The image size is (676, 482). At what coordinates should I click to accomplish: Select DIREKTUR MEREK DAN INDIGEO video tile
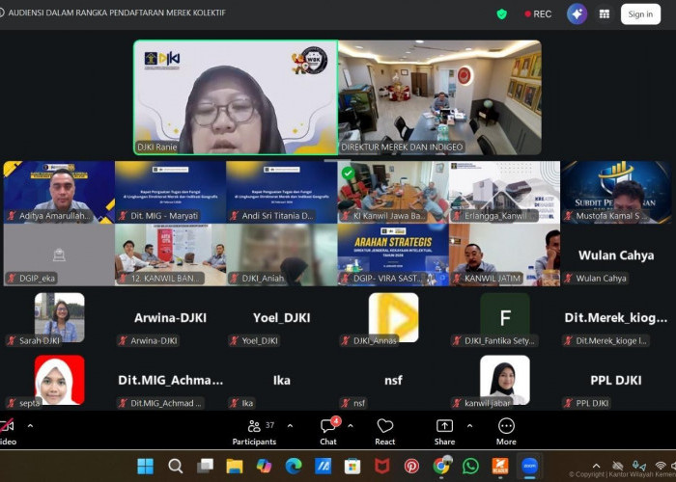pos(439,97)
